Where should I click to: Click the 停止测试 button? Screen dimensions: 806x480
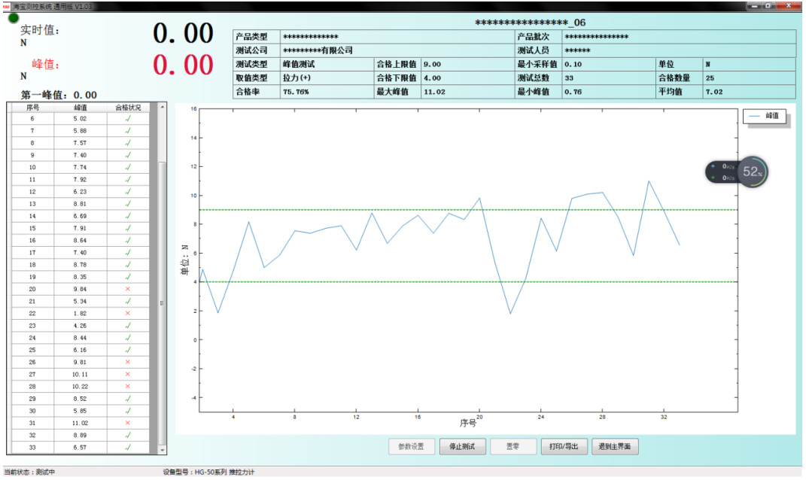tap(462, 447)
